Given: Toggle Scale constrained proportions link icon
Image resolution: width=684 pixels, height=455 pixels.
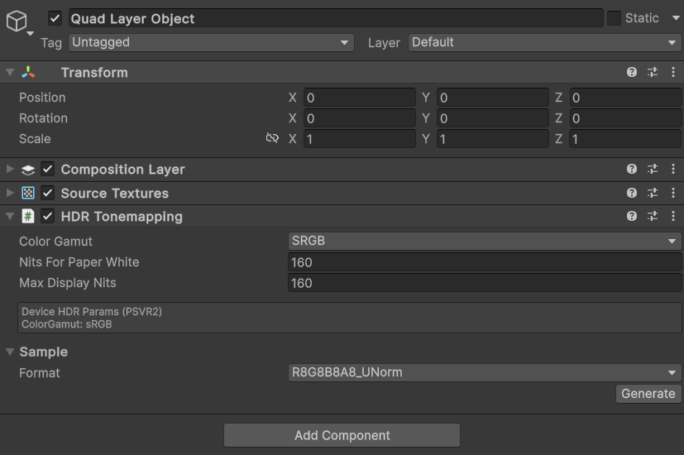Looking at the screenshot, I should coord(272,138).
